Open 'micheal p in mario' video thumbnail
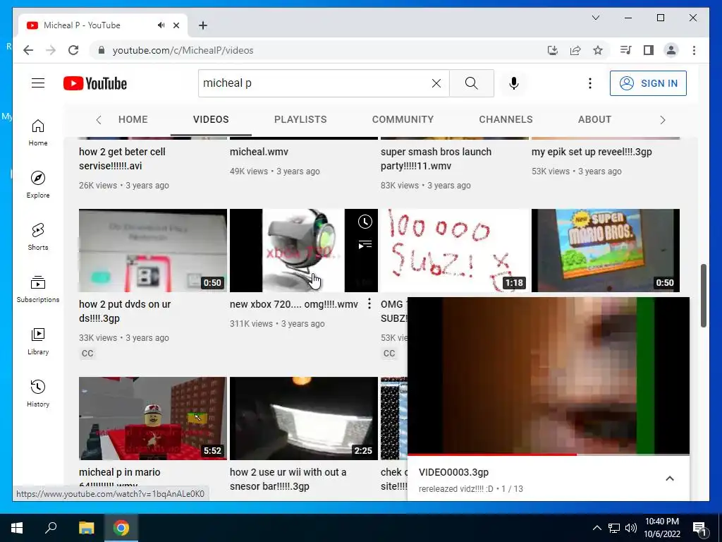The height and width of the screenshot is (542, 722). pos(153,418)
